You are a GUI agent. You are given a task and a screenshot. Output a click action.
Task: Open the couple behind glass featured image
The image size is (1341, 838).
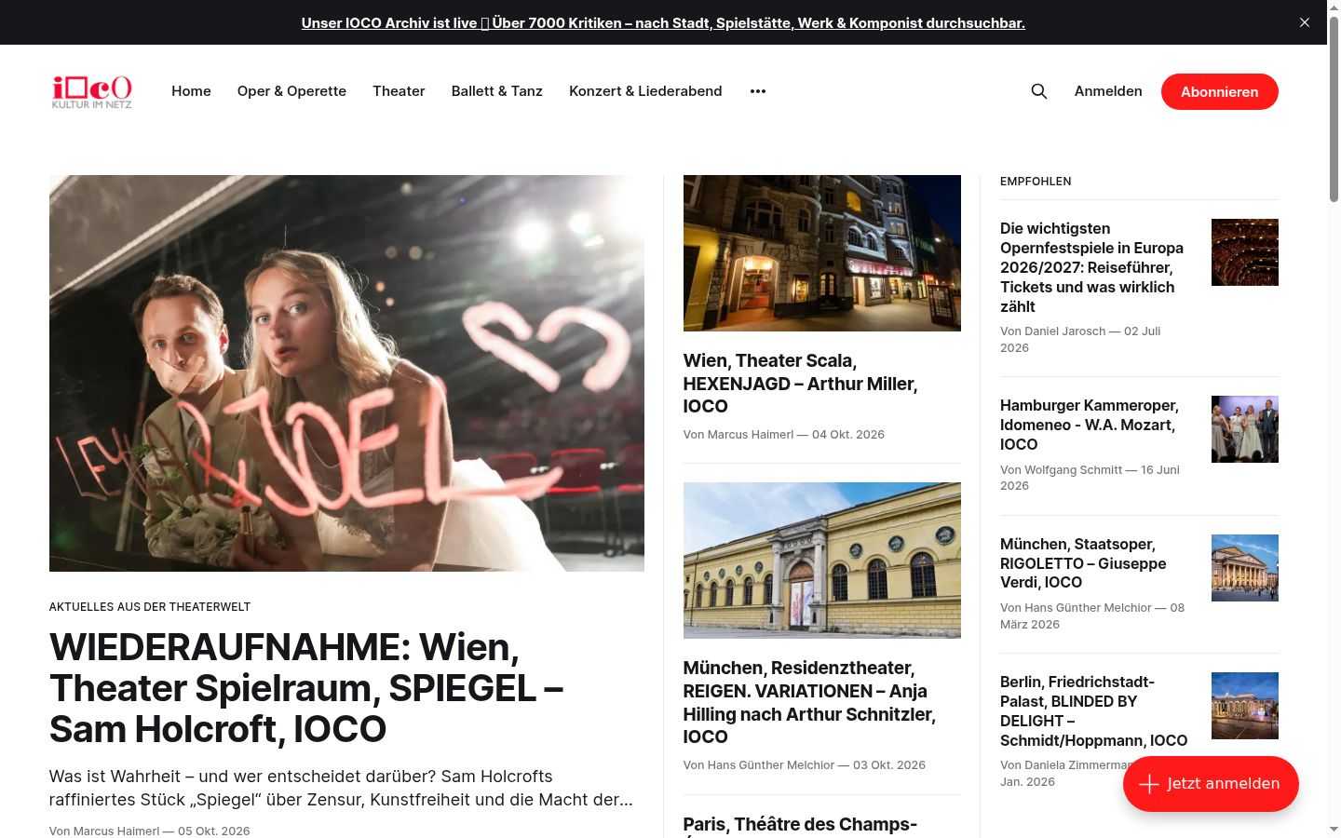point(346,373)
